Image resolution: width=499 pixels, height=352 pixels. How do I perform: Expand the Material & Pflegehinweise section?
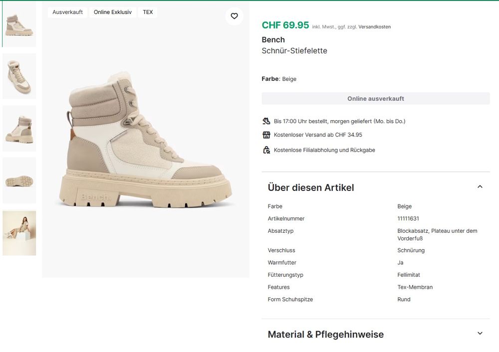pos(480,334)
